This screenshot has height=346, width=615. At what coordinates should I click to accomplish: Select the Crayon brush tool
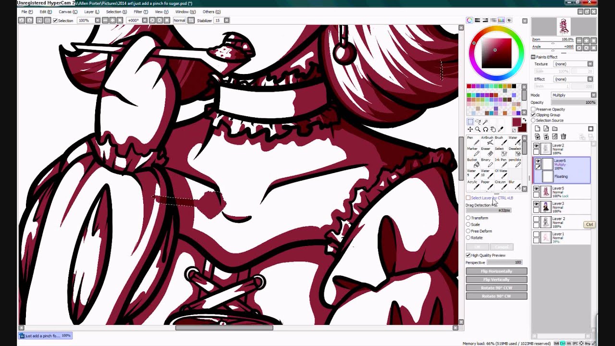click(x=501, y=185)
